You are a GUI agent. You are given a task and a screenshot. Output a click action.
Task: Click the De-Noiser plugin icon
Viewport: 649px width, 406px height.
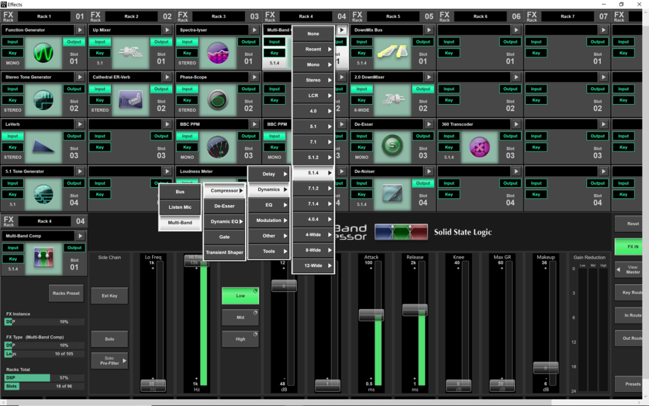tap(392, 194)
